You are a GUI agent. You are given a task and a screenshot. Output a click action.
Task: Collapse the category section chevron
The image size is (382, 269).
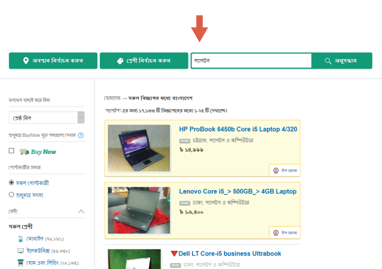(81, 211)
